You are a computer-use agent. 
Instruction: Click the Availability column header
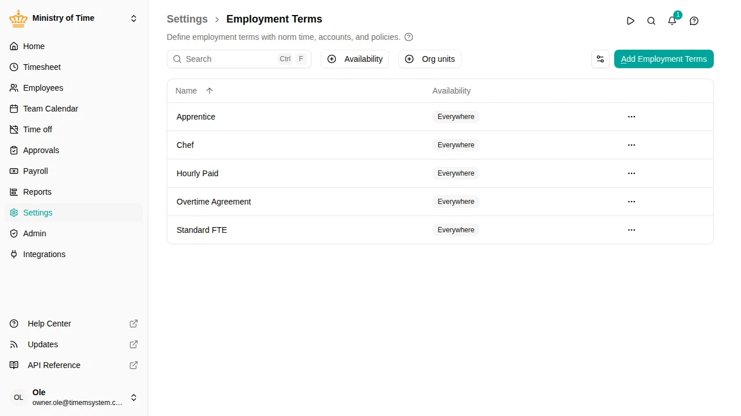[452, 91]
